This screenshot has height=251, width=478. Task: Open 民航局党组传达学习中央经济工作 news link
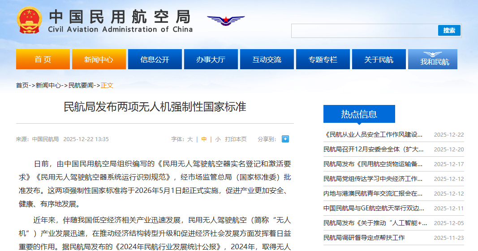pos(373,179)
